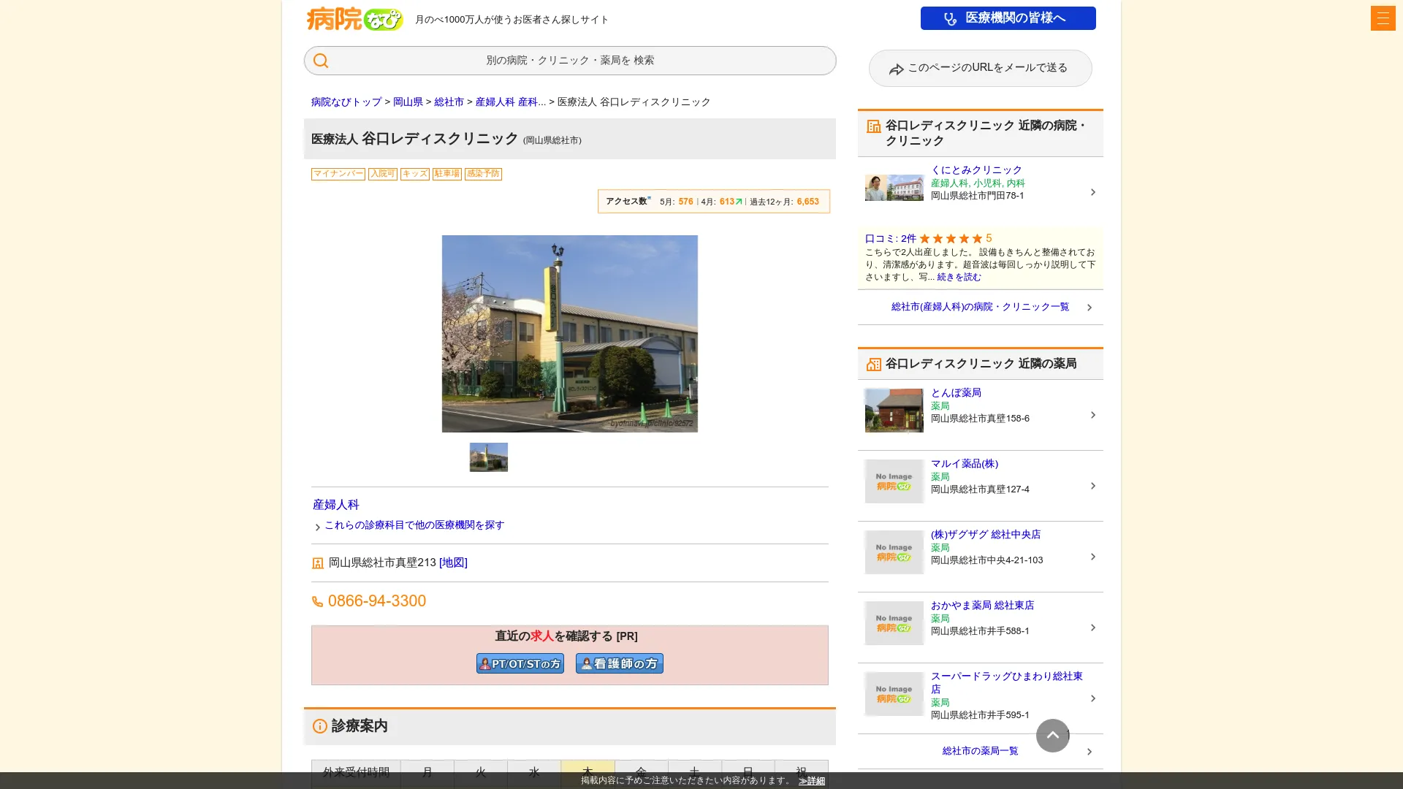The width and height of the screenshot is (1403, 789).
Task: Click the マルイ薬品(株) name link
Action: point(964,464)
